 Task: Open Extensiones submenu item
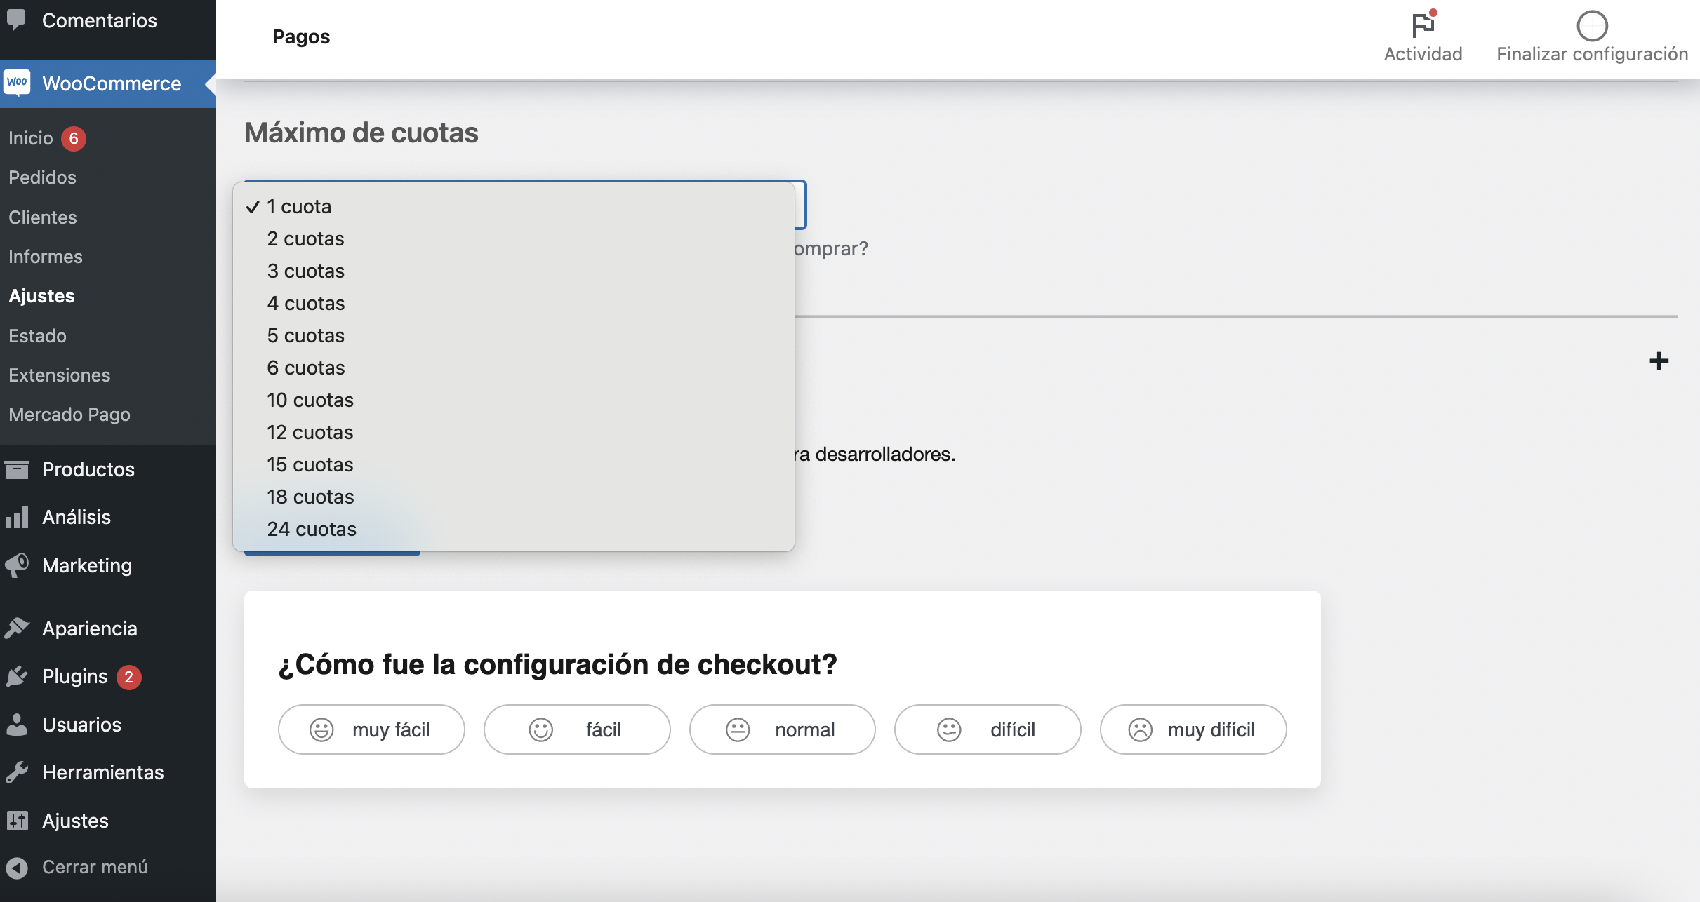60,375
